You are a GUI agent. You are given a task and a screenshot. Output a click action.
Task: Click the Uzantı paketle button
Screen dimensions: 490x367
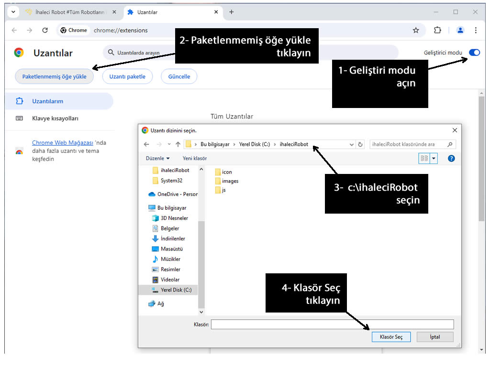pos(127,76)
